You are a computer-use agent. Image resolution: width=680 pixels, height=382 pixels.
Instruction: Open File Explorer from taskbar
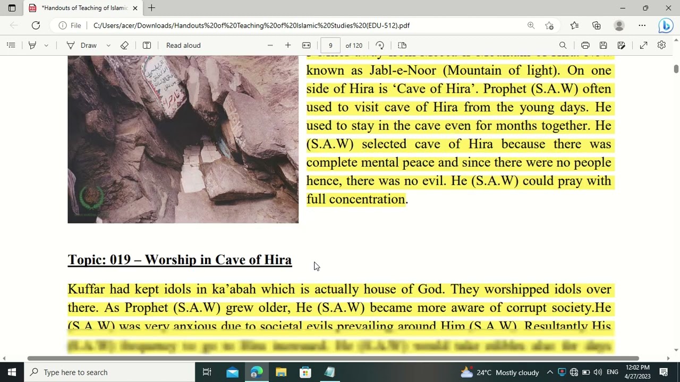(x=281, y=372)
